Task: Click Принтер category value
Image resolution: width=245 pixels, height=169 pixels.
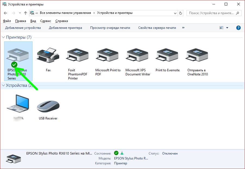Action: tap(121, 163)
